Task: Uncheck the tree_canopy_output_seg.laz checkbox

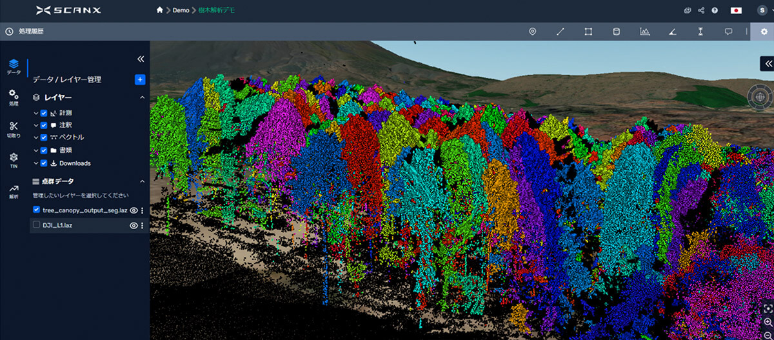Action: [37, 210]
